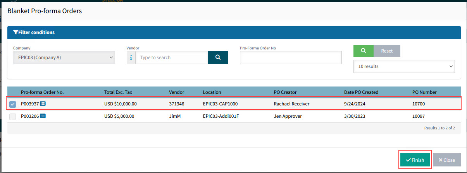Click the Close button
This screenshot has width=467, height=173.
tap(446, 160)
